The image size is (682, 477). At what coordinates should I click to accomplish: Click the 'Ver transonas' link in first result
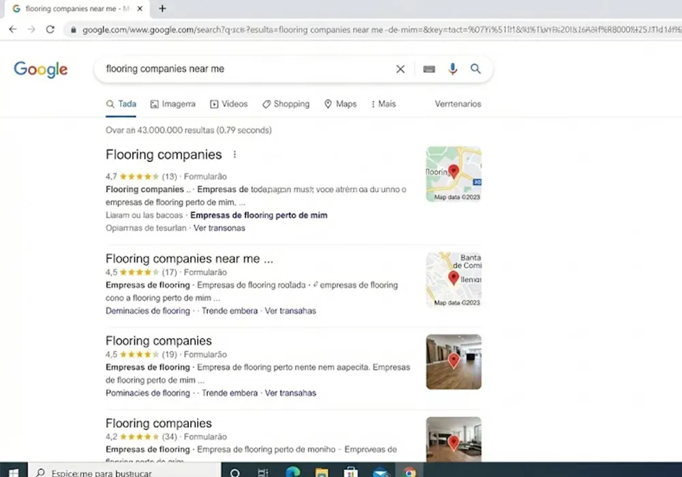(x=219, y=228)
